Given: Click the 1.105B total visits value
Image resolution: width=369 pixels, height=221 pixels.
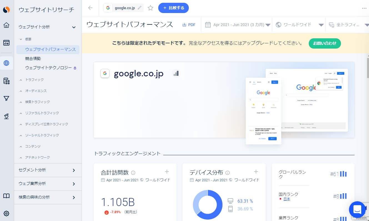Looking at the screenshot, I should (x=118, y=202).
